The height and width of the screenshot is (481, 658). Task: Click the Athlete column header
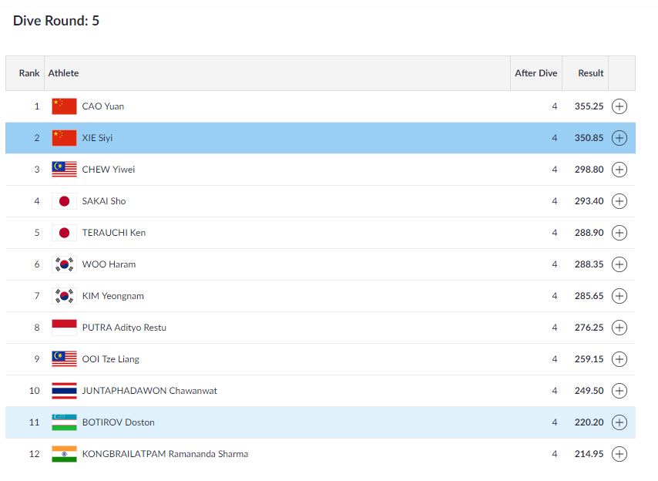63,73
